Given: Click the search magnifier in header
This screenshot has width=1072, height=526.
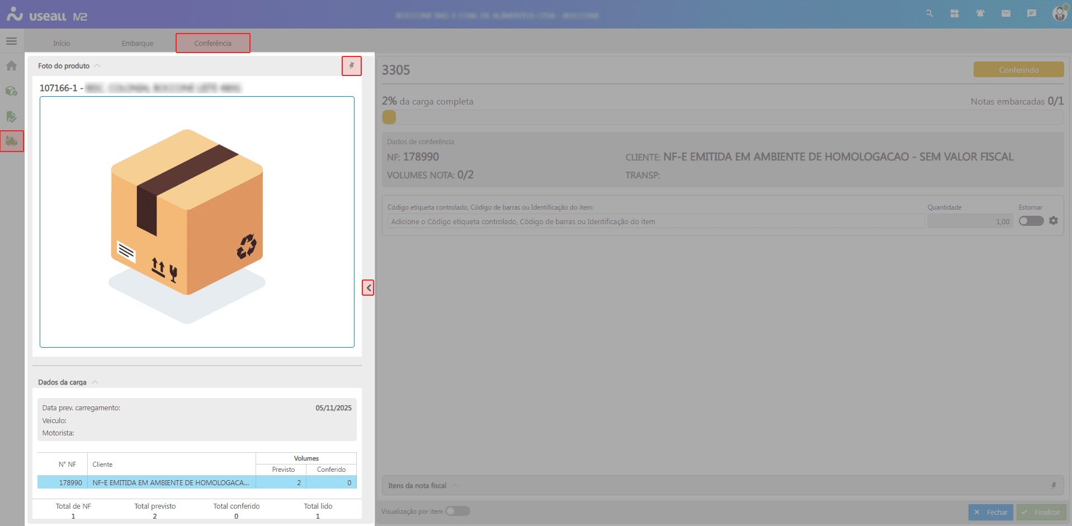Looking at the screenshot, I should pos(929,13).
